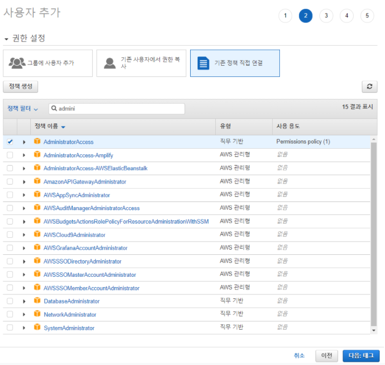
Task: Click the AdministratorAccess-Amplify policy box icon
Action: tap(37, 154)
